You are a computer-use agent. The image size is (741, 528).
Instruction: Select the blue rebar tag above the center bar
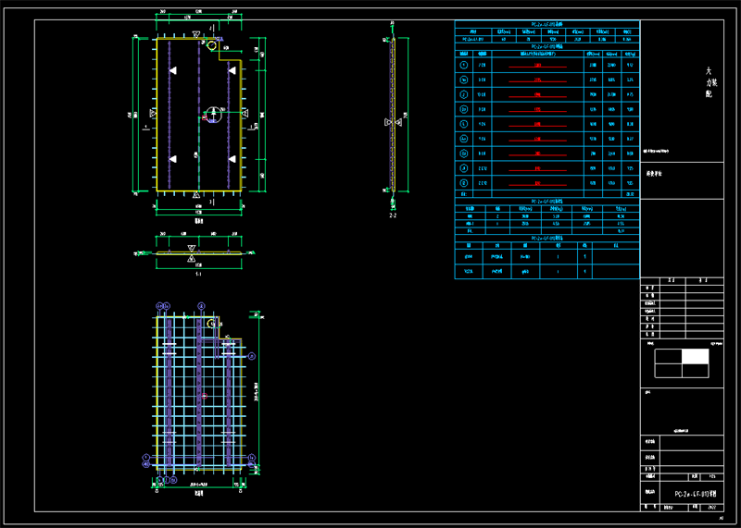coord(202,306)
